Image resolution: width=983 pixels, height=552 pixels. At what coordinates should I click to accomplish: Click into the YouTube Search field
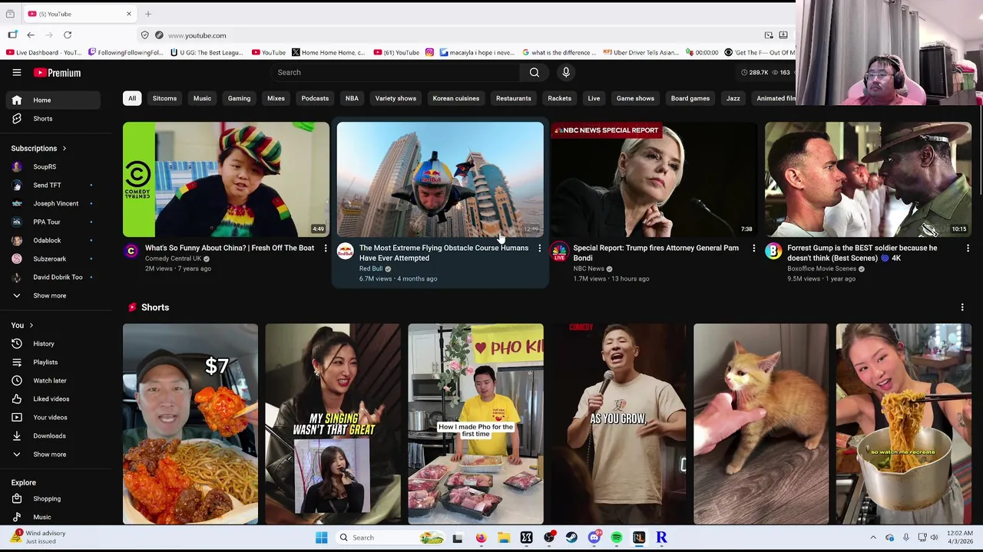tap(396, 72)
